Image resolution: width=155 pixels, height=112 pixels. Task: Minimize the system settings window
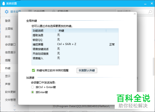pos(145,4)
